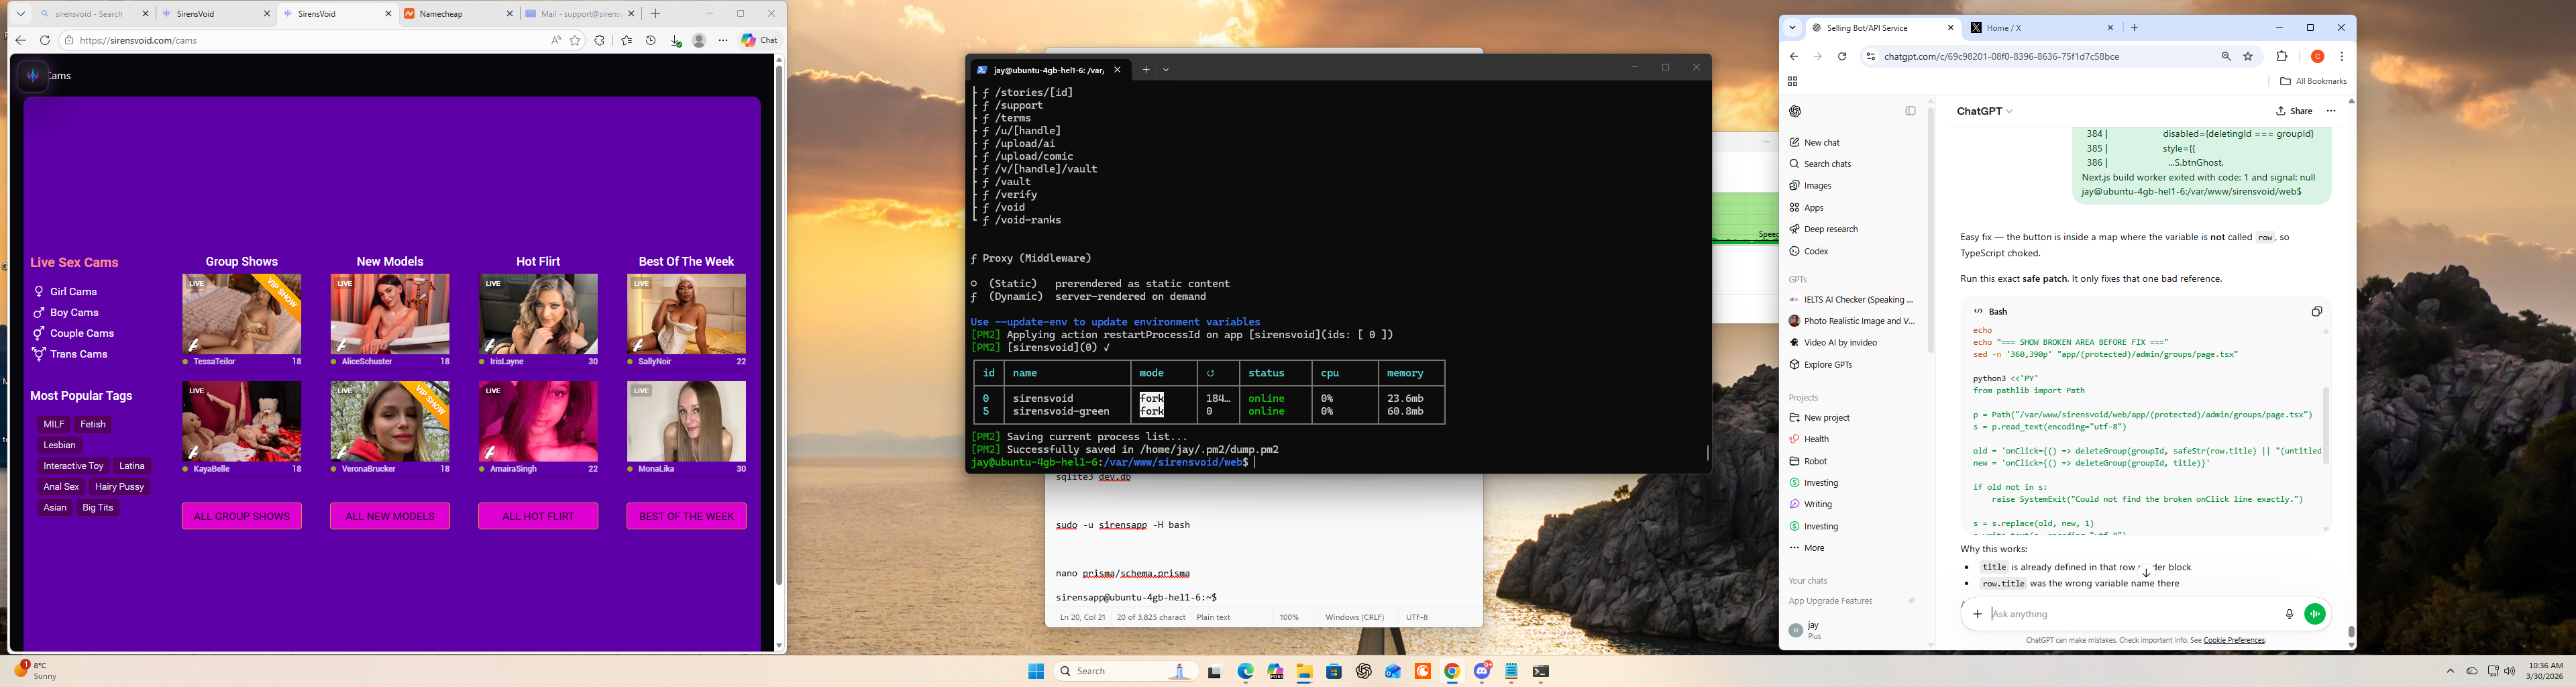Viewport: 2576px width, 687px height.
Task: Click the Share button in ChatGPT
Action: [2294, 111]
